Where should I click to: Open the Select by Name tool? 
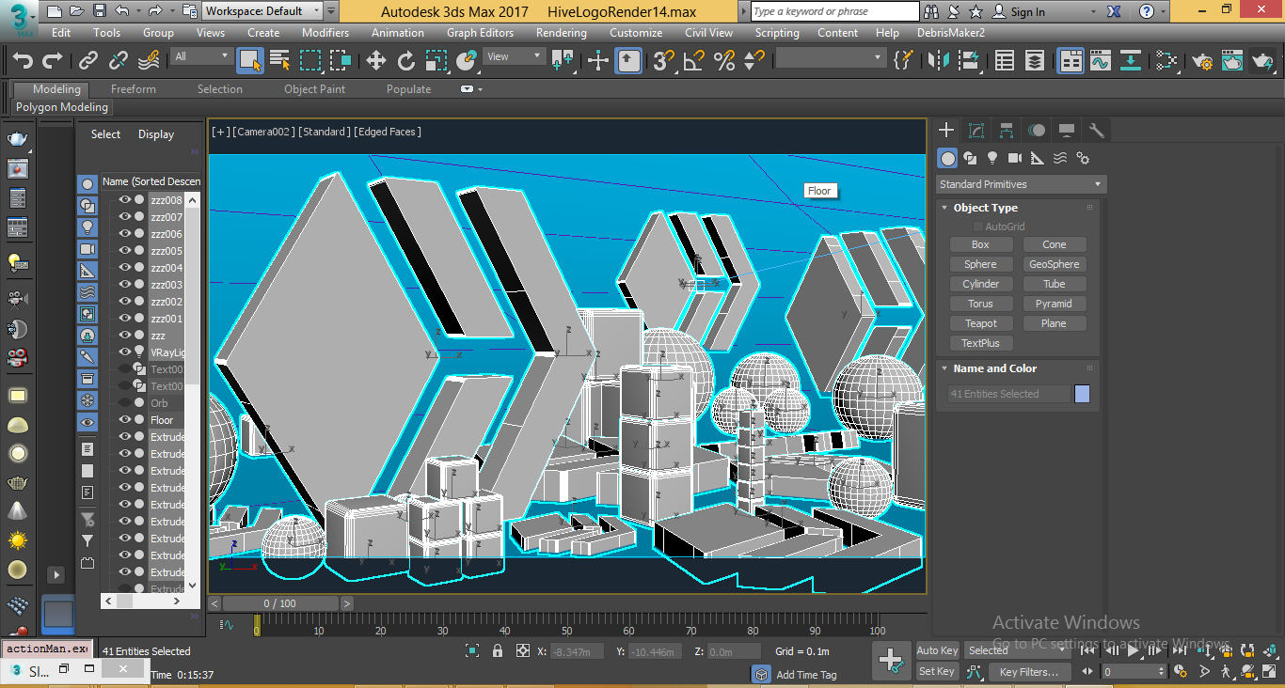click(280, 61)
